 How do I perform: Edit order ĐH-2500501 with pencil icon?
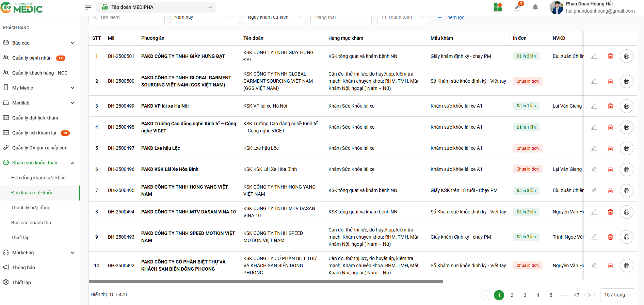[594, 56]
